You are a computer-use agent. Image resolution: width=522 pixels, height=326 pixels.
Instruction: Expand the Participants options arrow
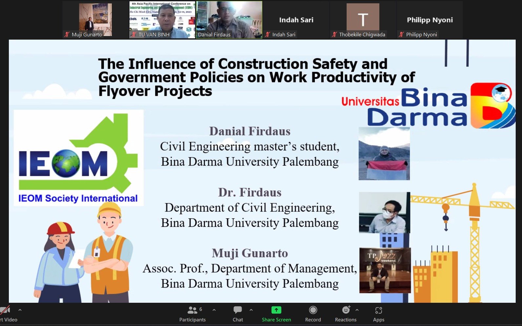pos(214,310)
